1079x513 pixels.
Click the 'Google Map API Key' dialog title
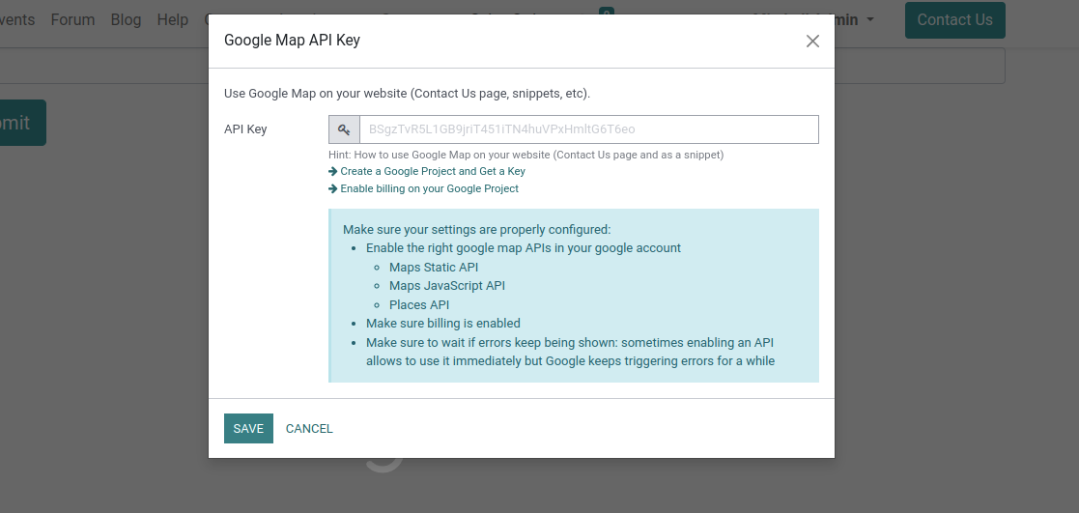click(292, 41)
